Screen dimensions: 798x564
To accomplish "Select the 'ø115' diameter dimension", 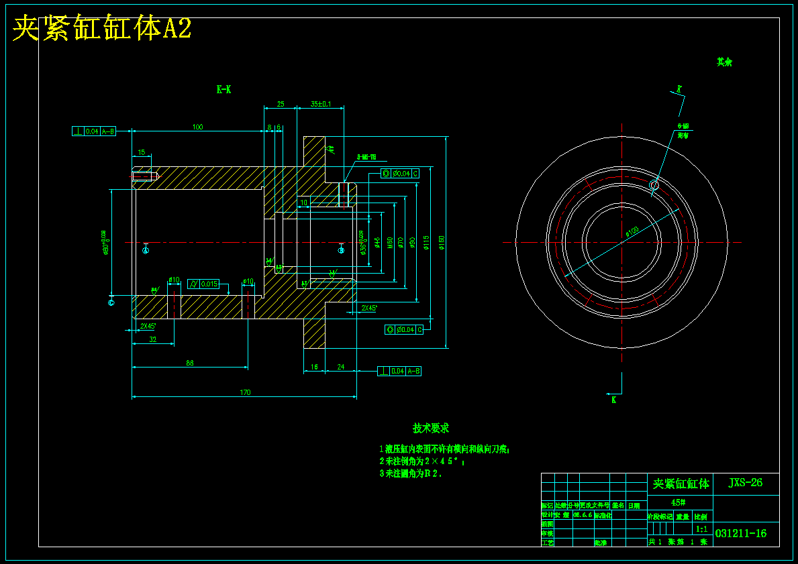I will [426, 242].
